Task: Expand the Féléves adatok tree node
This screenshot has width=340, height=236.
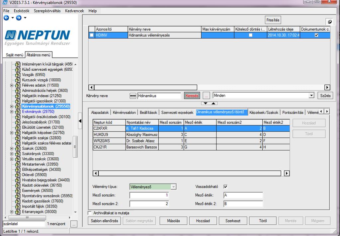Action: click(12, 85)
